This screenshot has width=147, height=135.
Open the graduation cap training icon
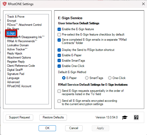pyautogui.click(x=125, y=117)
